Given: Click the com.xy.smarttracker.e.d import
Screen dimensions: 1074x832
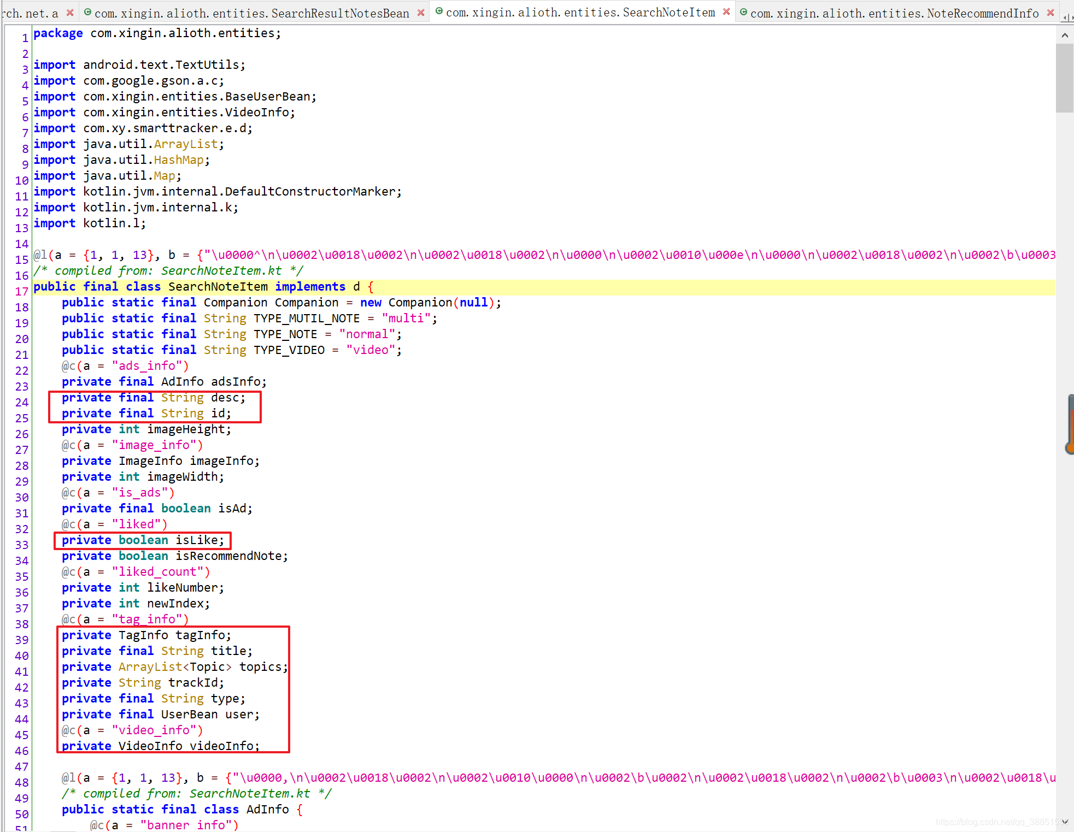Looking at the screenshot, I should tap(143, 128).
